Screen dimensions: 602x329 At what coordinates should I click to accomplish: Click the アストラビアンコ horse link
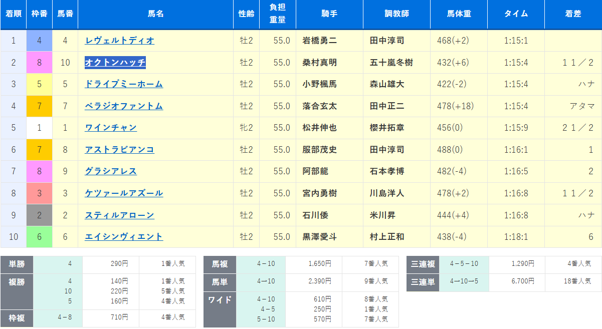[x=119, y=150]
